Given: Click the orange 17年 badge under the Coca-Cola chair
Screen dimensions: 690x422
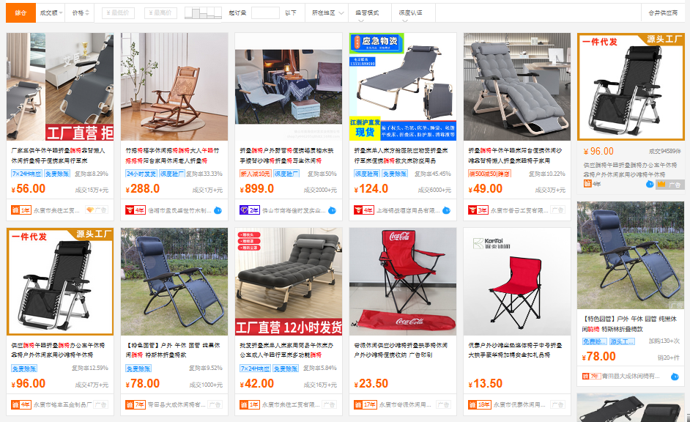Looking at the screenshot, I should pos(365,404).
